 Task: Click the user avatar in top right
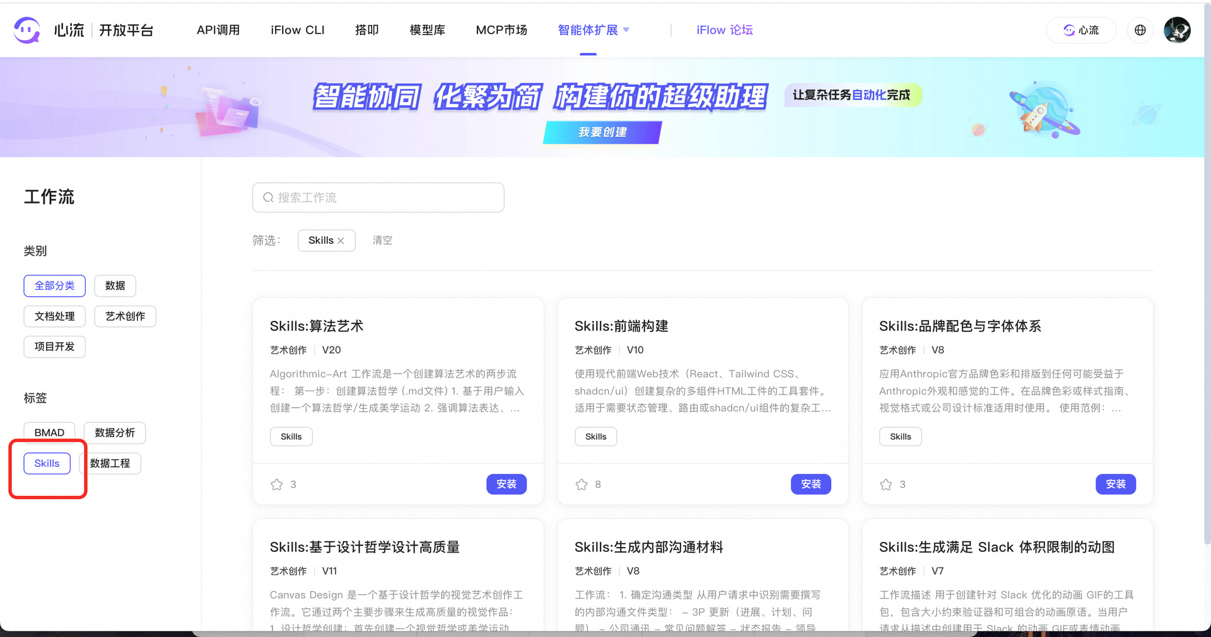tap(1177, 30)
